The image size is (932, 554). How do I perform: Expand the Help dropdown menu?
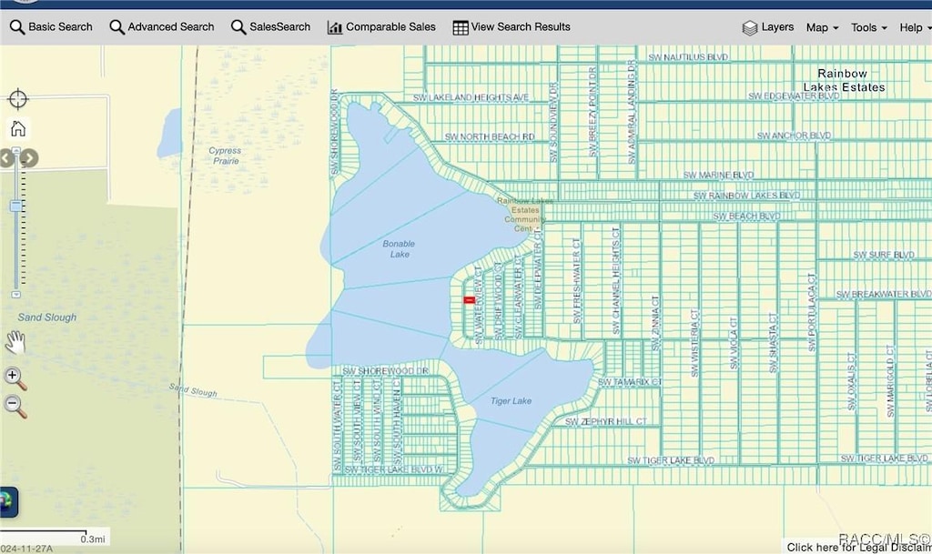916,27
